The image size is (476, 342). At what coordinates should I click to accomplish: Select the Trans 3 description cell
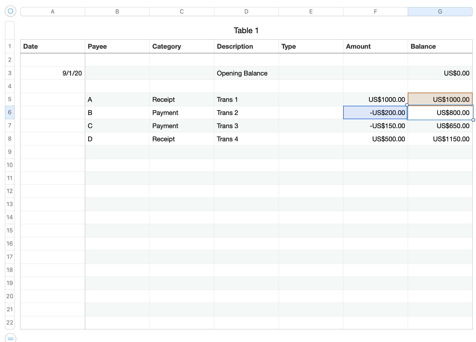pyautogui.click(x=246, y=126)
